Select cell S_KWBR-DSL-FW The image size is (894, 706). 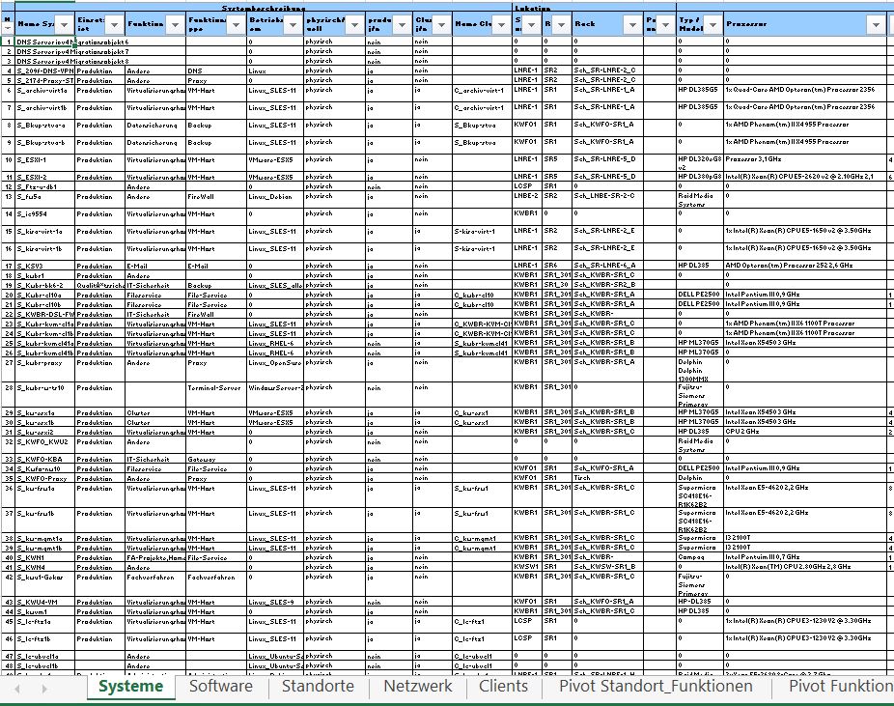click(45, 314)
